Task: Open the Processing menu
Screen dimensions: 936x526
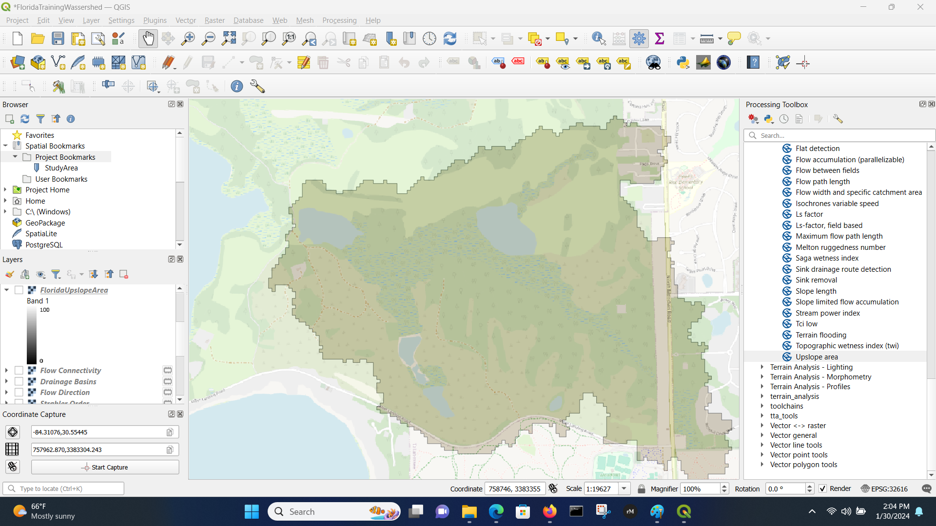Action: coord(339,20)
